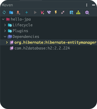Expand the Lifecycle node
The width and height of the screenshot is (97, 109).
coord(5,25)
